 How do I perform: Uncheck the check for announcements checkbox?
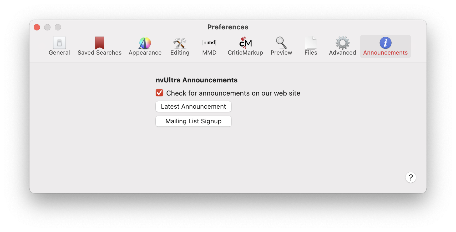(x=159, y=93)
